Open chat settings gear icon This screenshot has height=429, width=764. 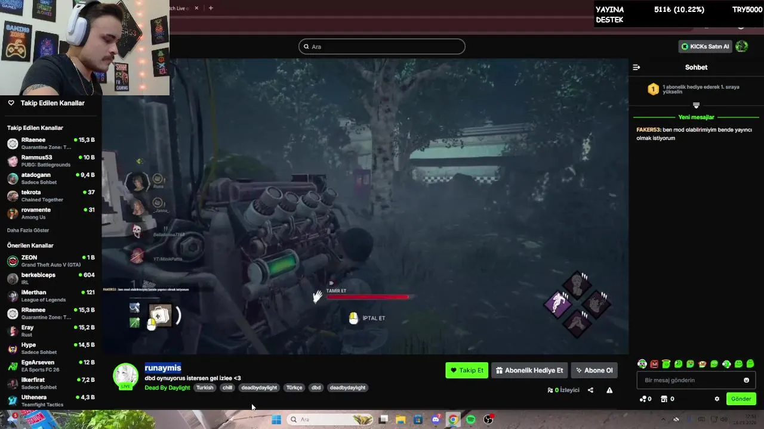717,399
